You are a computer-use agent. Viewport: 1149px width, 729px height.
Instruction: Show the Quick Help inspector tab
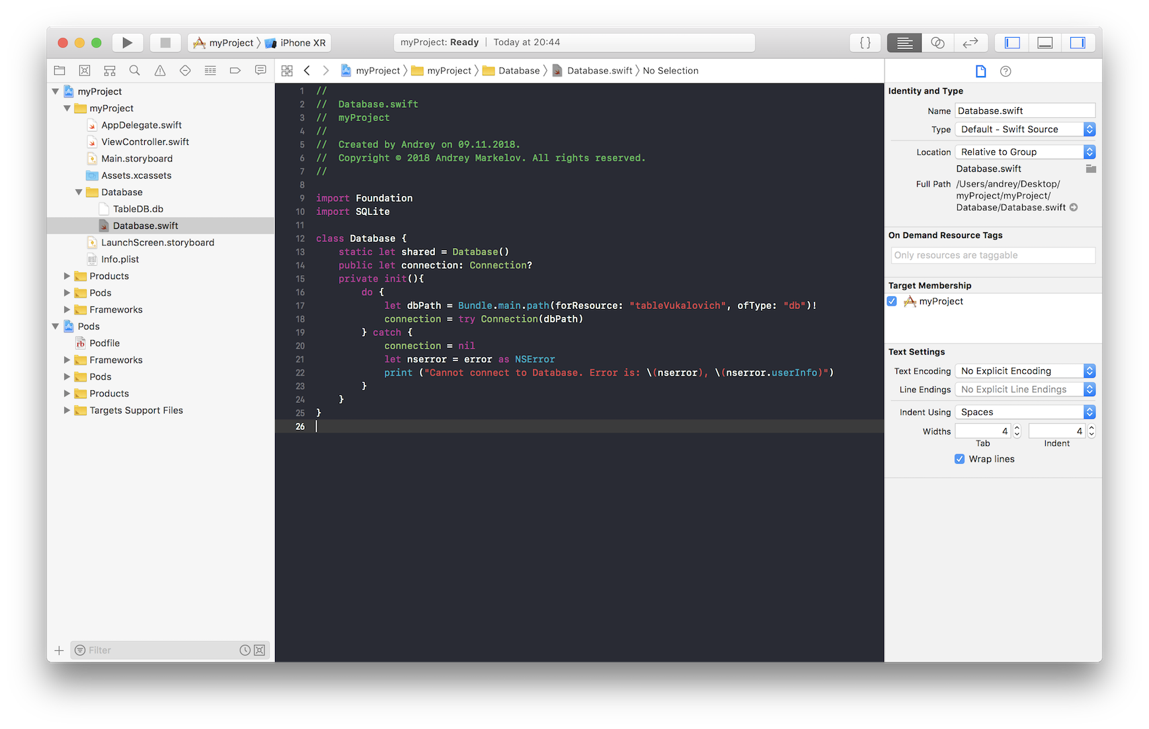(1006, 71)
